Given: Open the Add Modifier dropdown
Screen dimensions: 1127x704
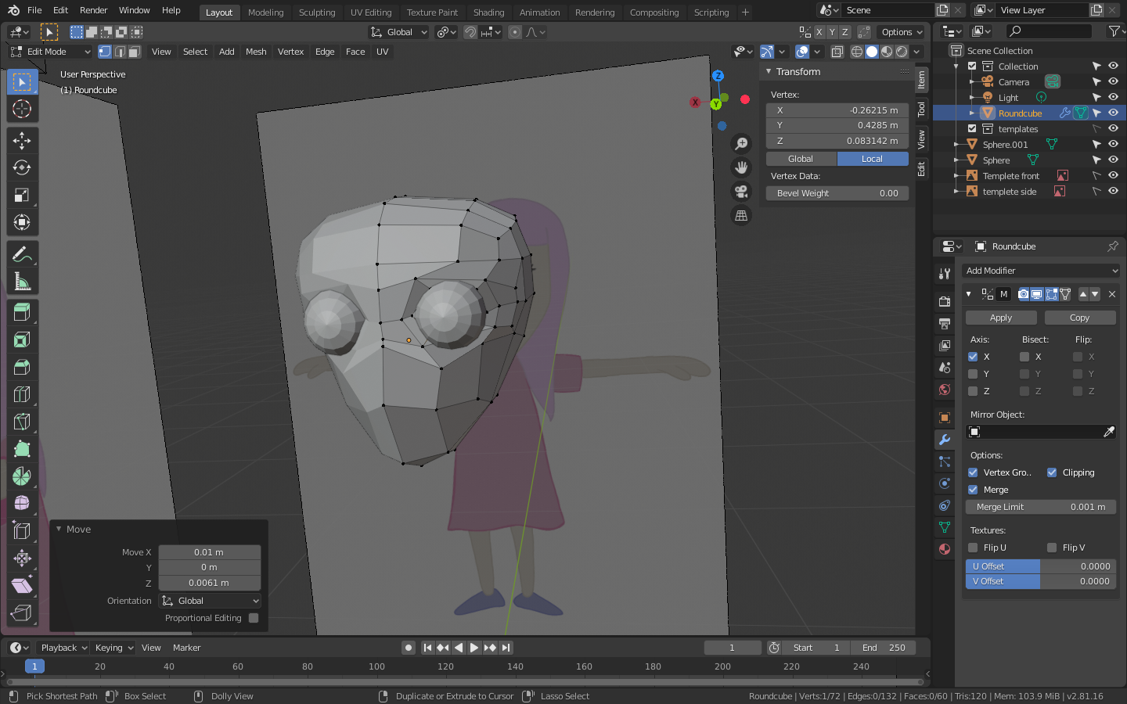Looking at the screenshot, I should tap(1040, 271).
